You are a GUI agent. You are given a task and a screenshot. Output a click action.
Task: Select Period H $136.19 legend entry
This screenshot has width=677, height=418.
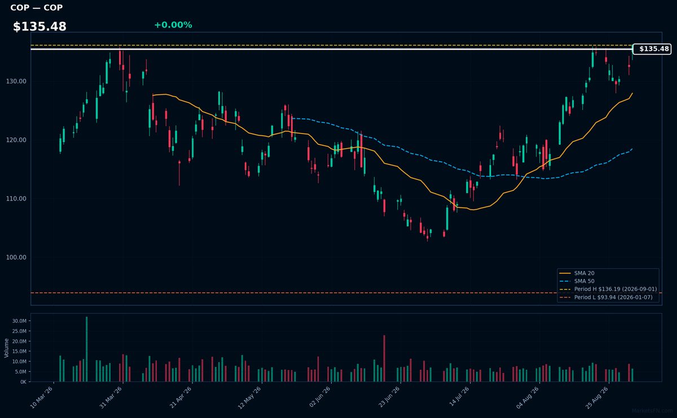(x=607, y=289)
